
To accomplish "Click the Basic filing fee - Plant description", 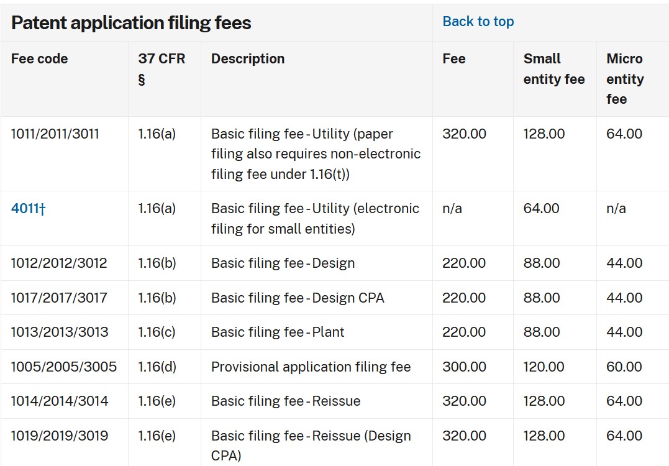I will pos(278,332).
